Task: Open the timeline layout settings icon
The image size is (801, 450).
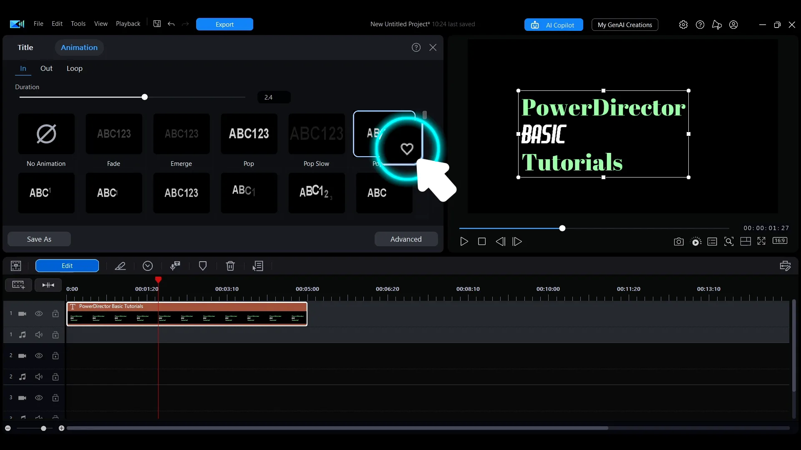Action: tap(785, 266)
